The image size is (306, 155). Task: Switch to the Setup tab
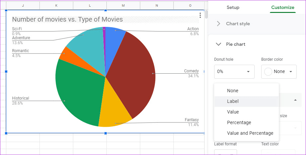(233, 7)
